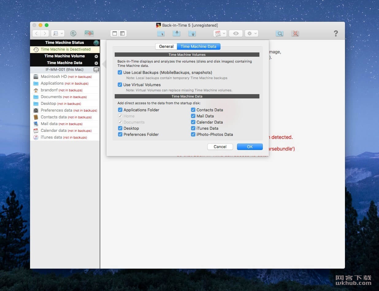This screenshot has height=291, width=379.
Task: Select Mail data in the sidebar
Action: pyautogui.click(x=65, y=124)
